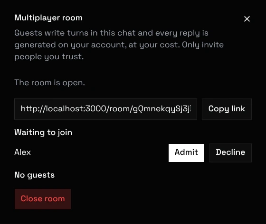The height and width of the screenshot is (224, 266).
Task: Click the 'Guests write turns in this chat' line
Action: click(x=111, y=33)
